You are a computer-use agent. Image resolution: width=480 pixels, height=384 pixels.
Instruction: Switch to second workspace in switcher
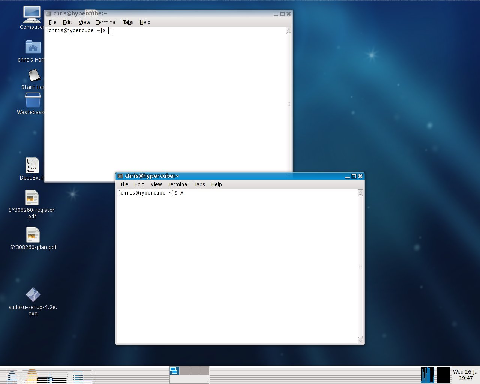[184, 371]
